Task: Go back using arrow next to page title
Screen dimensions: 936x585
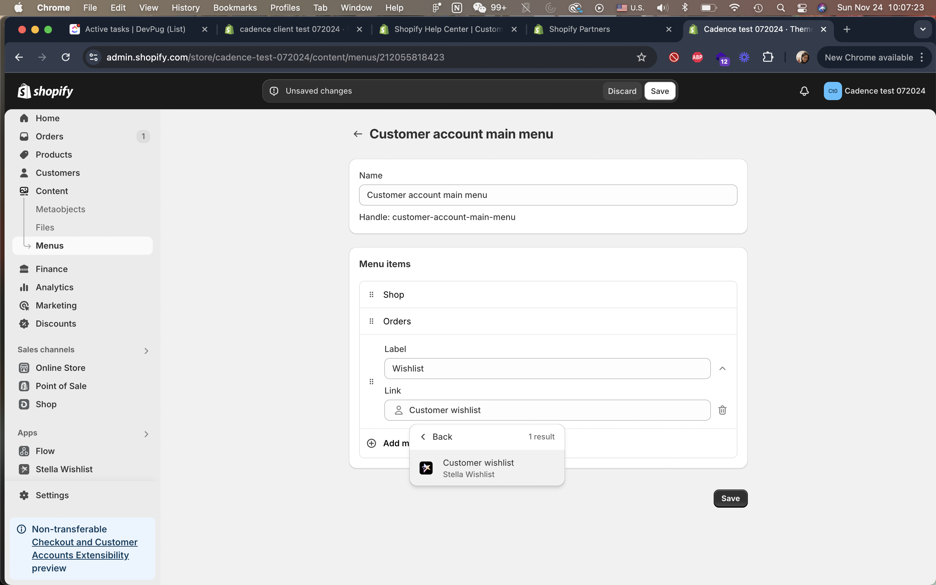Action: click(357, 134)
